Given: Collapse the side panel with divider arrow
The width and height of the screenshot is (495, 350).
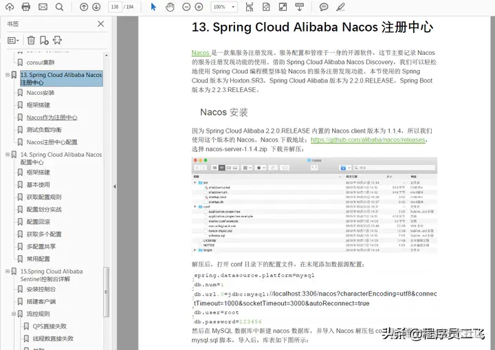Looking at the screenshot, I should [x=114, y=186].
